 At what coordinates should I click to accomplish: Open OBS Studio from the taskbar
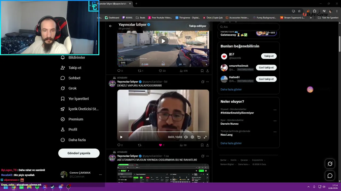coord(68,187)
